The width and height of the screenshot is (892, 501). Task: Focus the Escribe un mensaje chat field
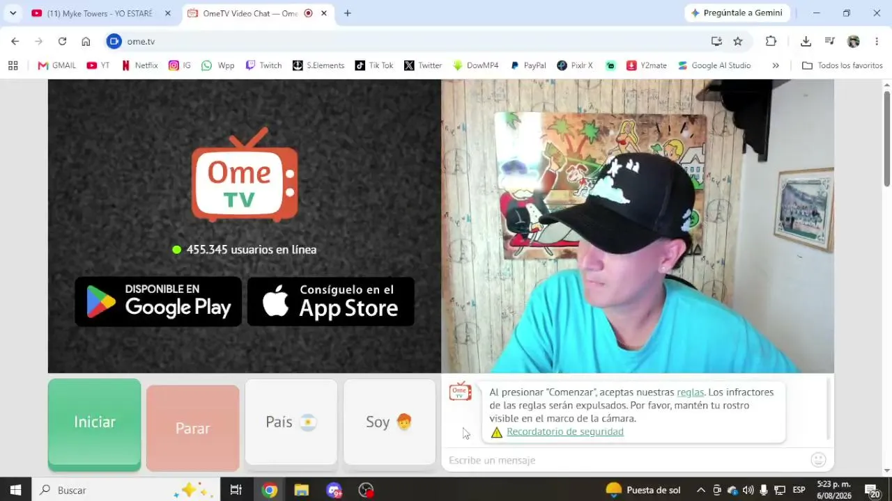[x=627, y=460]
